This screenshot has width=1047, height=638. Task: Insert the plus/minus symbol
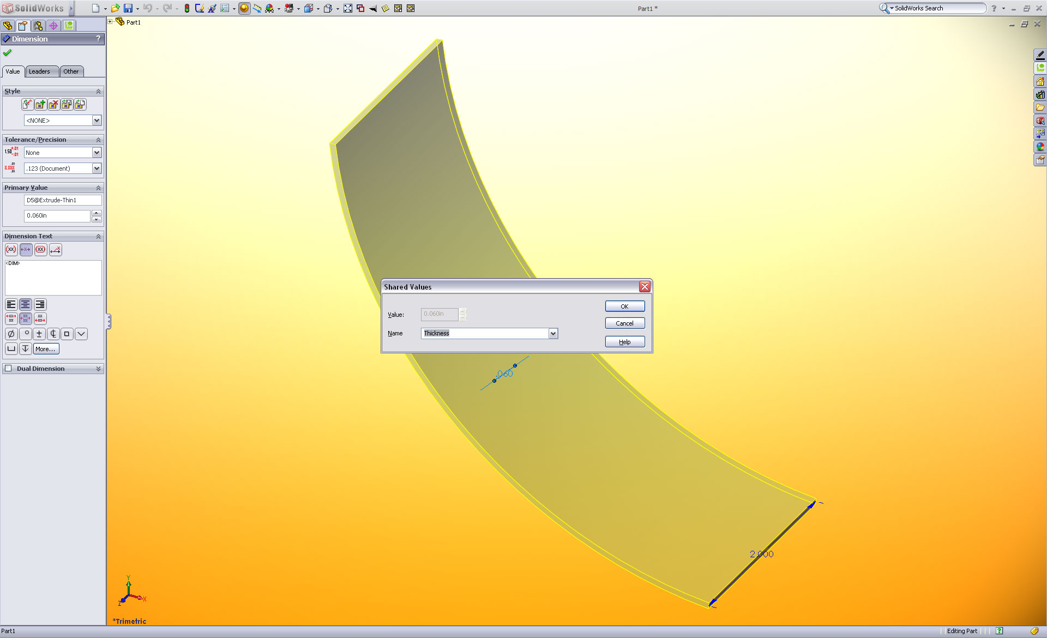(x=39, y=334)
